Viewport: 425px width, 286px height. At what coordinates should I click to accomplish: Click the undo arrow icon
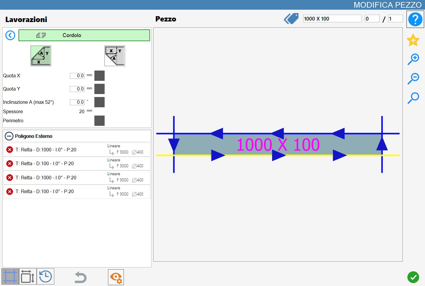[x=80, y=277]
